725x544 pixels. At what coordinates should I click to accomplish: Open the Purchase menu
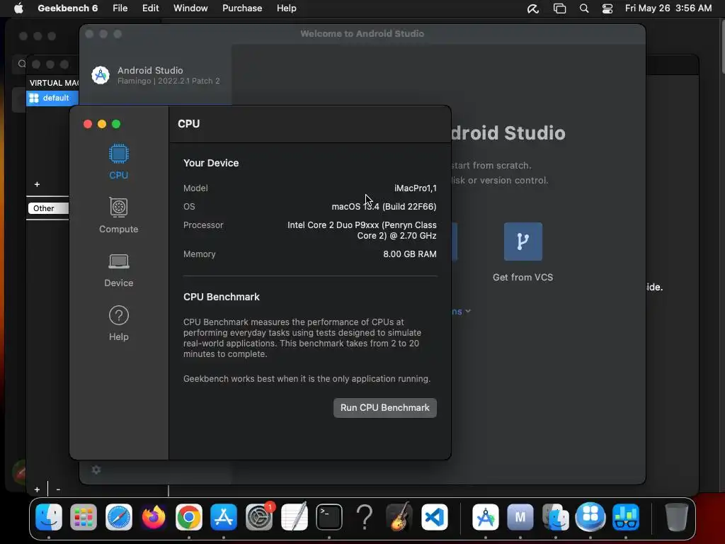[x=242, y=8]
